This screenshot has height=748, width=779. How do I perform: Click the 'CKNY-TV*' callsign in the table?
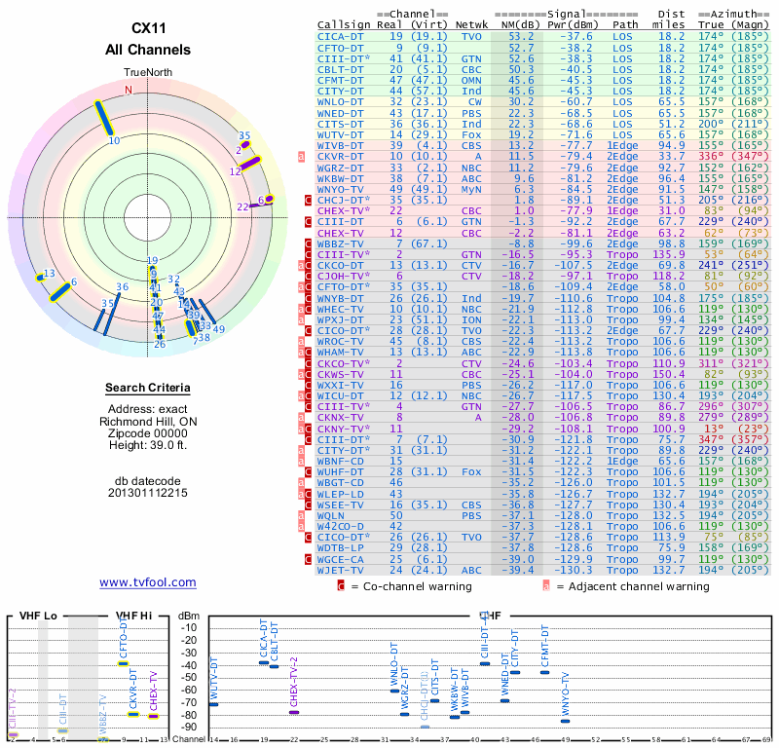pos(344,429)
